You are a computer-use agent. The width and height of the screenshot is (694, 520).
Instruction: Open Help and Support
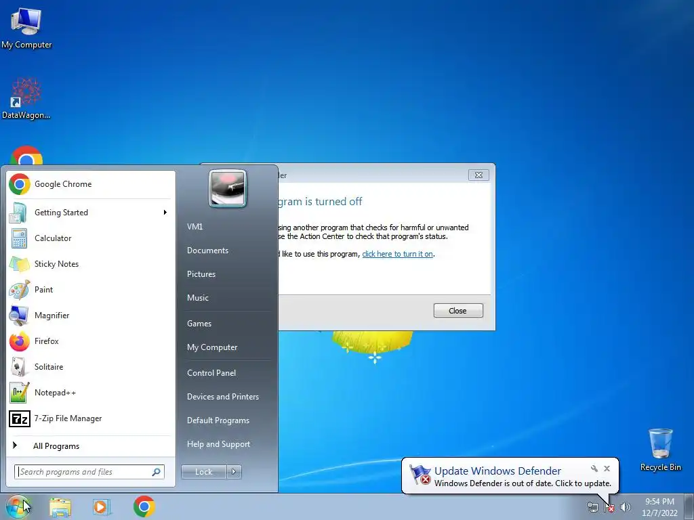pos(219,444)
